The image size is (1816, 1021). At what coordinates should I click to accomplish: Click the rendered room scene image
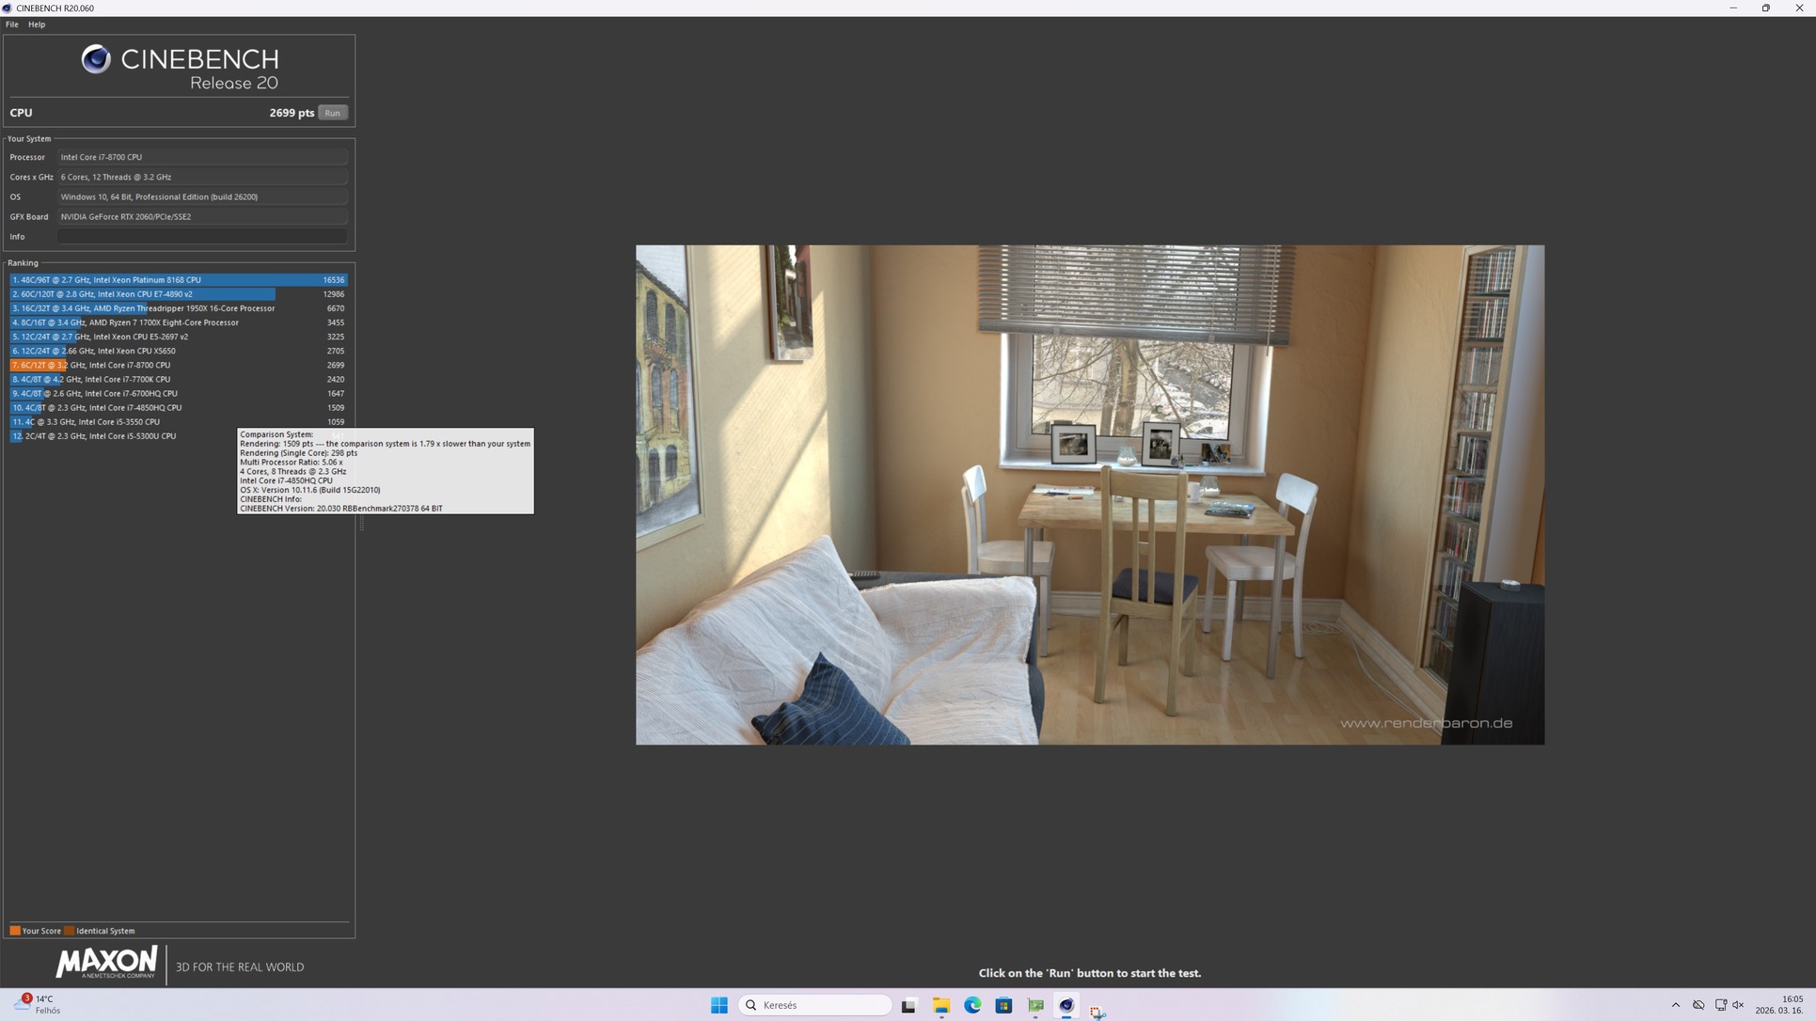1089,495
